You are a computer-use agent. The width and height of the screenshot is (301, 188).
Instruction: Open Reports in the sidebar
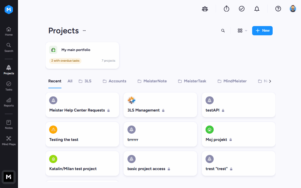click(x=9, y=102)
